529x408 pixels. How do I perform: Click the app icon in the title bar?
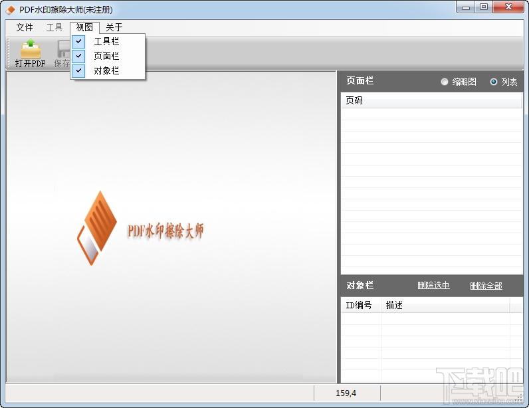click(11, 10)
